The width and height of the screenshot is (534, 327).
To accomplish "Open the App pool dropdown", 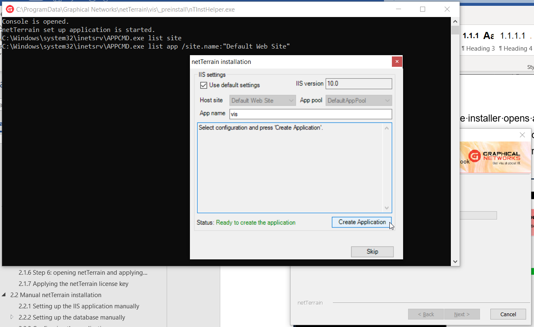I will (x=359, y=100).
